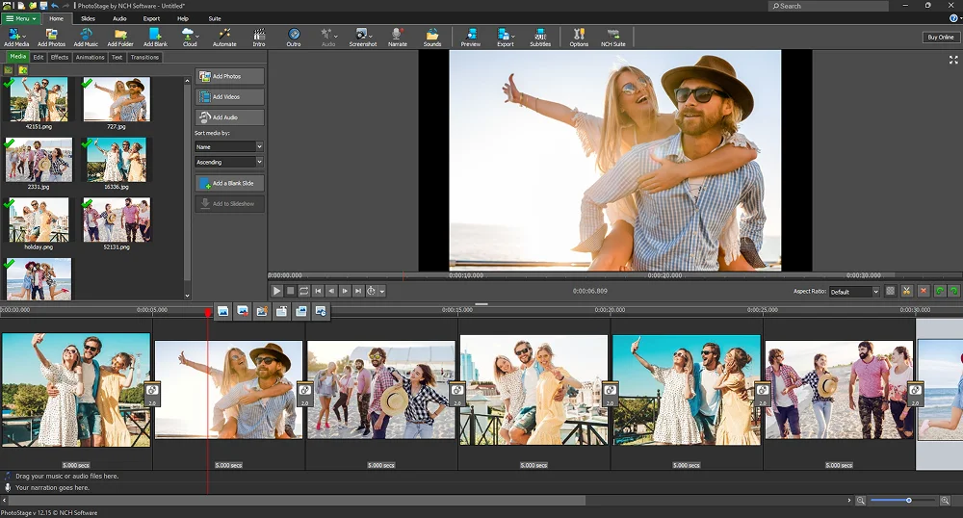Screen dimensions: 963x518
Task: Open the Aspect Ratio Default dropdown
Action: pos(854,292)
